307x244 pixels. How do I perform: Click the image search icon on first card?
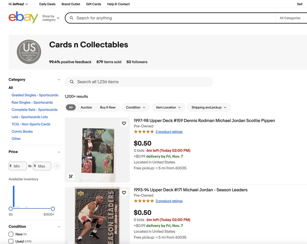pos(71,176)
